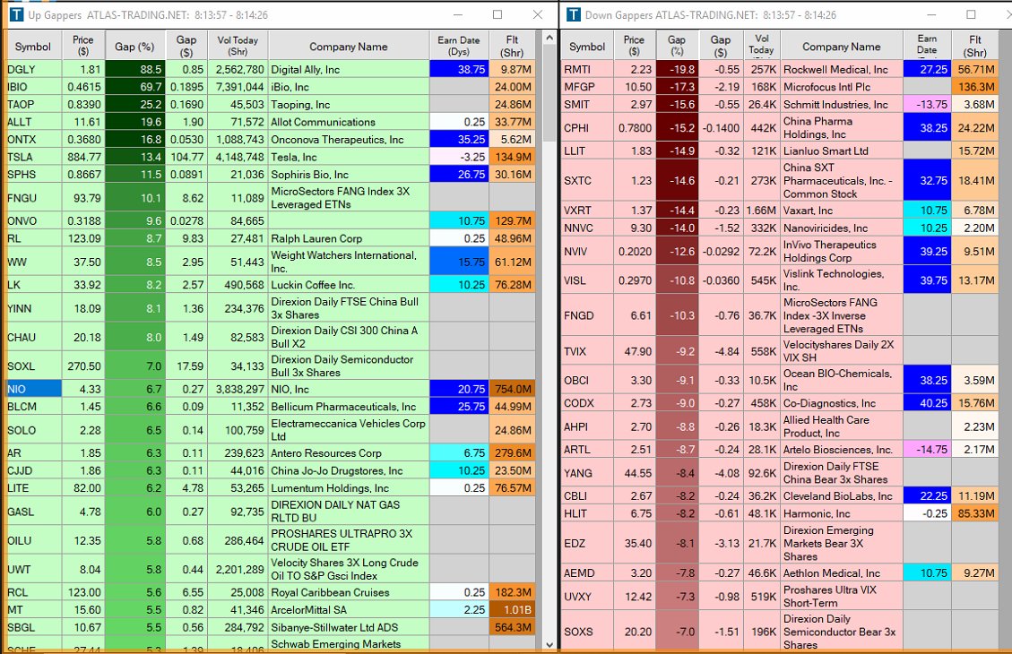1012x654 pixels.
Task: Click Cleveland BioLabs, Inc company name
Action: click(x=838, y=496)
